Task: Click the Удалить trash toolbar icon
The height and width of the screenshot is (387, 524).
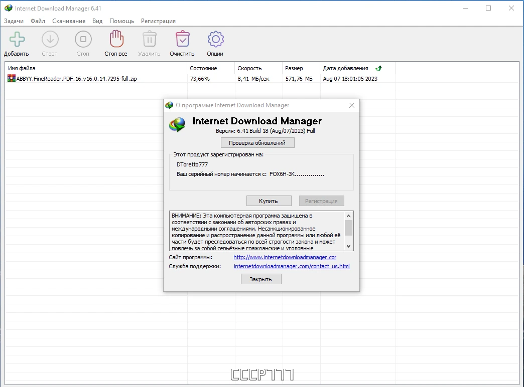Action: point(150,39)
